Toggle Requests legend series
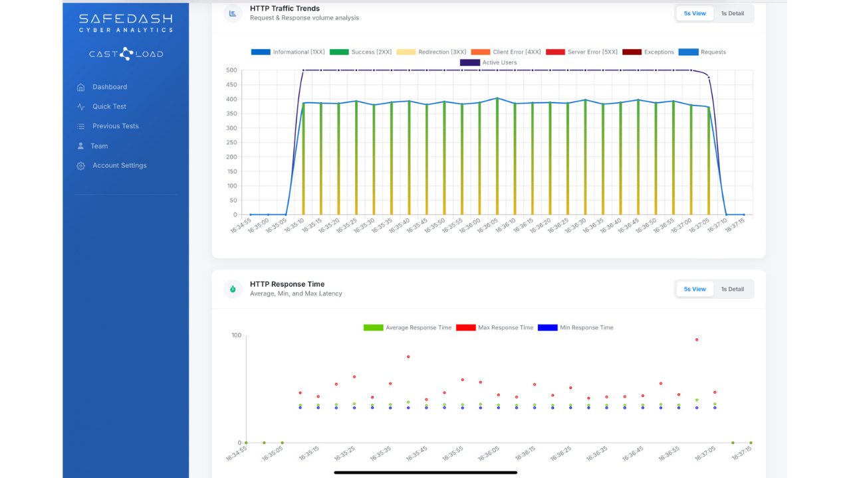 click(x=702, y=52)
